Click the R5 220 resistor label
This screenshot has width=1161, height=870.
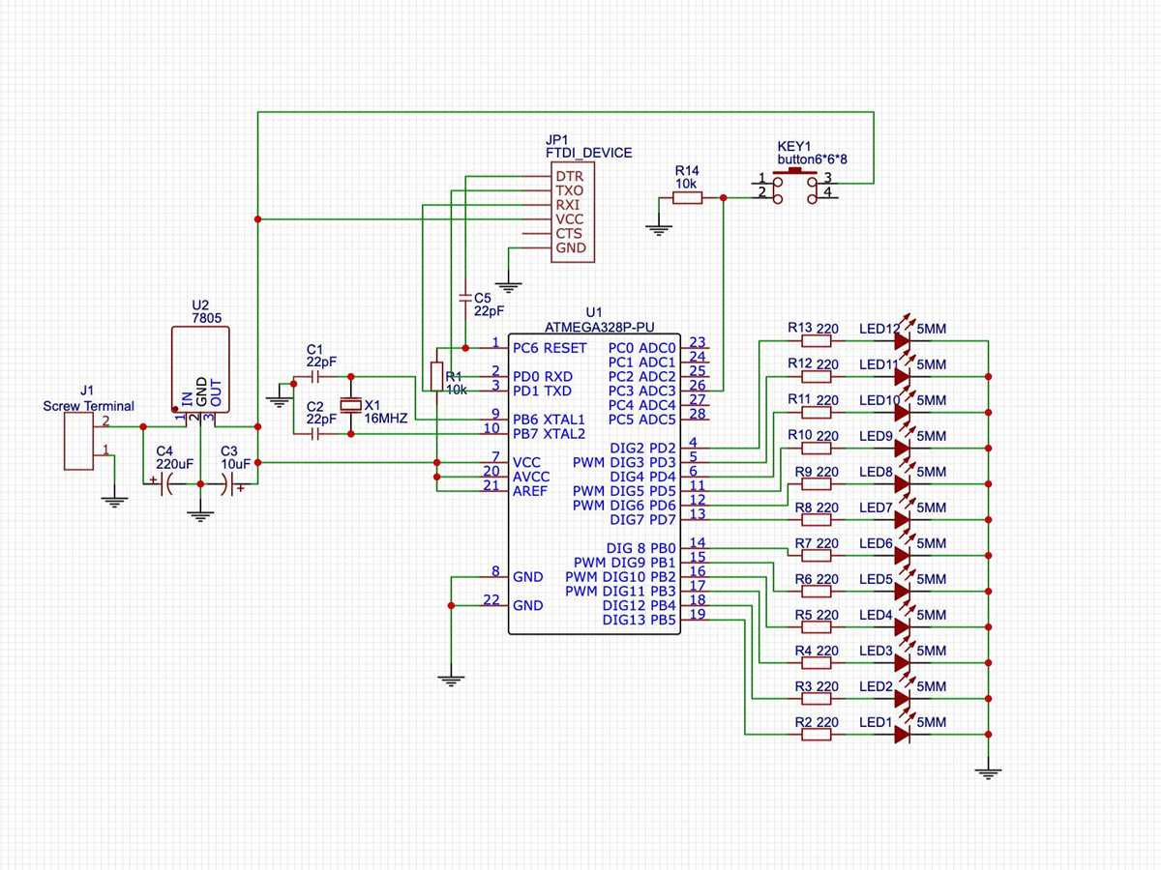817,615
